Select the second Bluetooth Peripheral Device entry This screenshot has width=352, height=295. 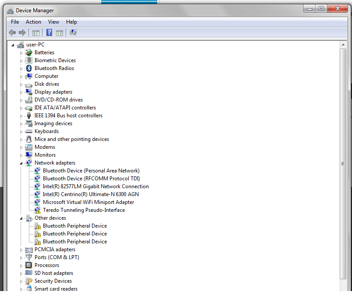click(75, 234)
